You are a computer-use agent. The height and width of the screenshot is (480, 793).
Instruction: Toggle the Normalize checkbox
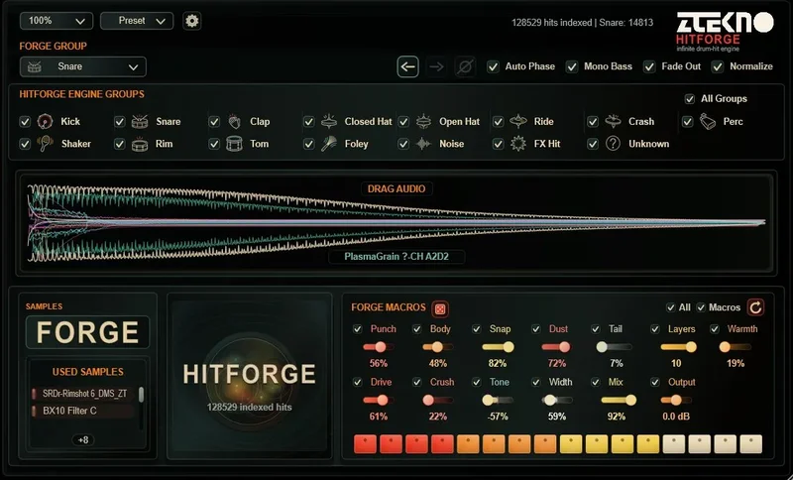[x=717, y=66]
